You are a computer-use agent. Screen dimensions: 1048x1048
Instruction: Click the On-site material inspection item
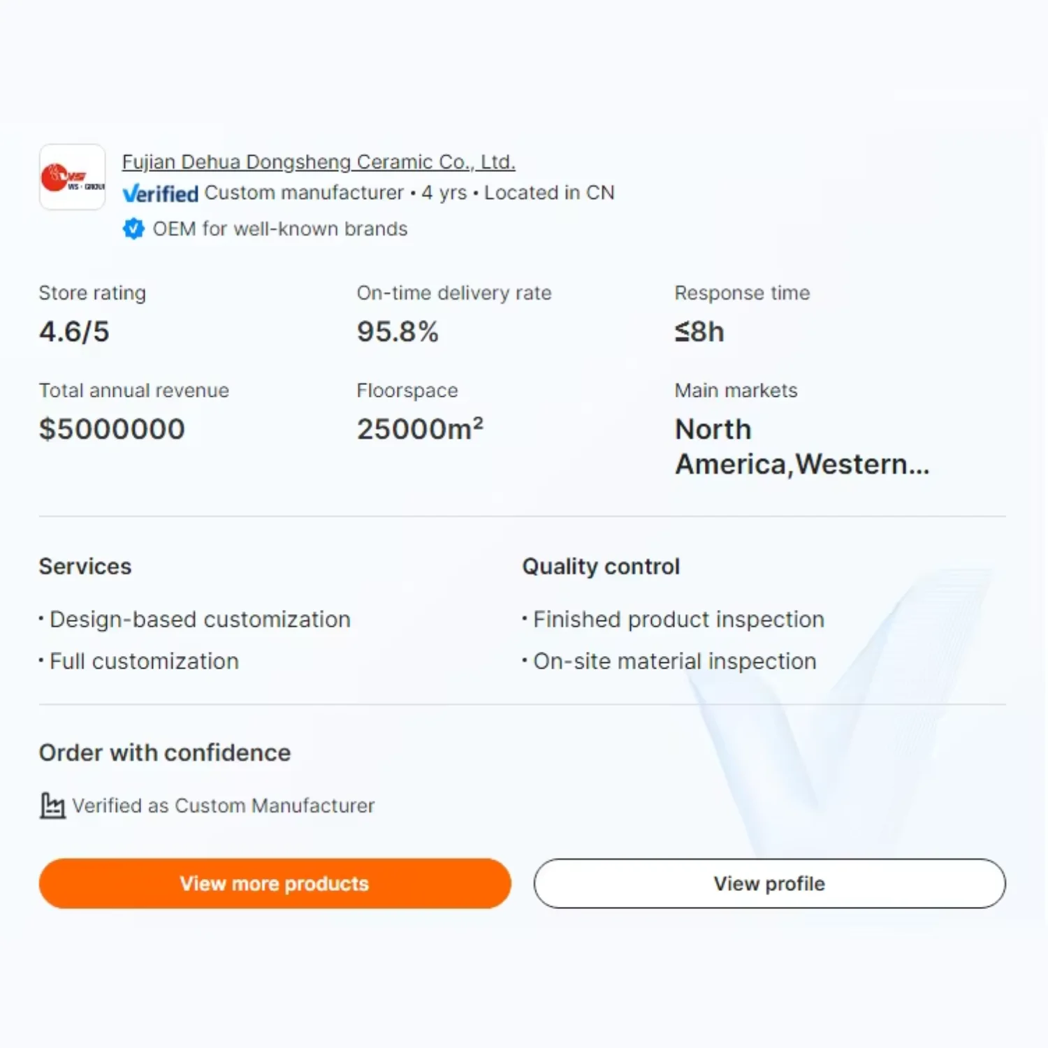674,662
